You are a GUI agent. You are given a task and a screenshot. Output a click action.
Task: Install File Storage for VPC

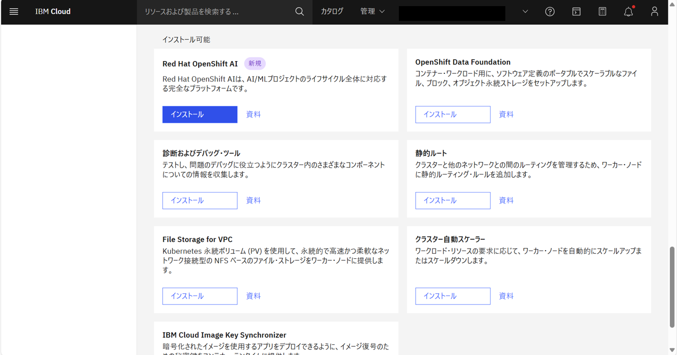coord(200,296)
